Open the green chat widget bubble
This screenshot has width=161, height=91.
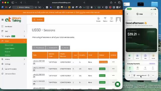117,84
